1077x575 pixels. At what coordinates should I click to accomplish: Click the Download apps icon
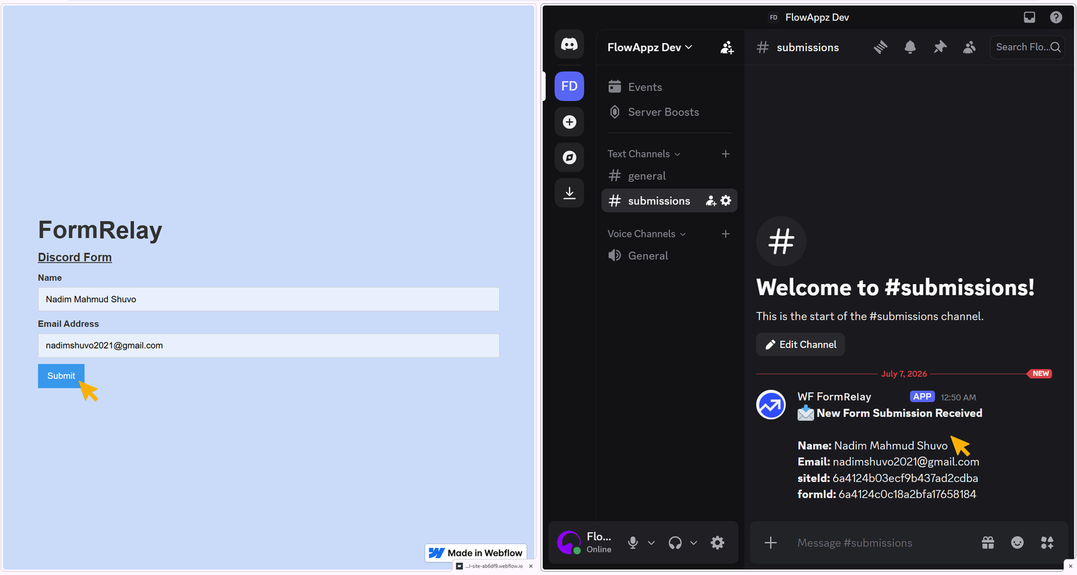[569, 193]
